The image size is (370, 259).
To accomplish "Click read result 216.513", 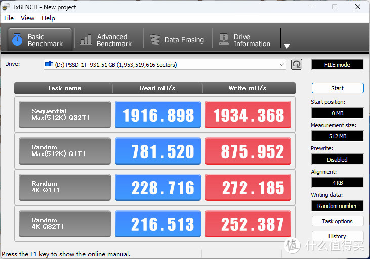I will pyautogui.click(x=158, y=224).
